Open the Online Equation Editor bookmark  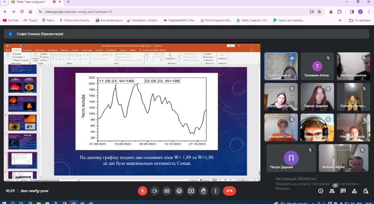(216, 20)
